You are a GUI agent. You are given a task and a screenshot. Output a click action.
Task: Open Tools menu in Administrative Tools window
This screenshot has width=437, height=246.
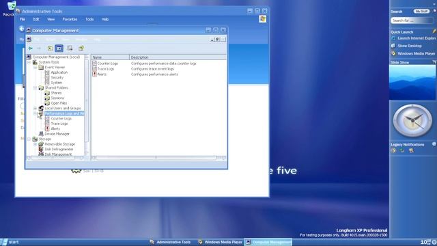(89, 19)
